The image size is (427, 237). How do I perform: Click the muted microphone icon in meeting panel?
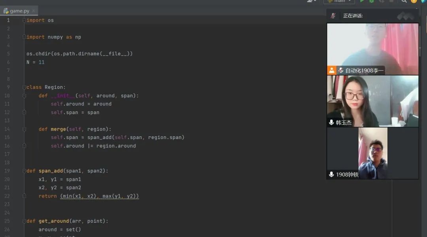(333, 16)
